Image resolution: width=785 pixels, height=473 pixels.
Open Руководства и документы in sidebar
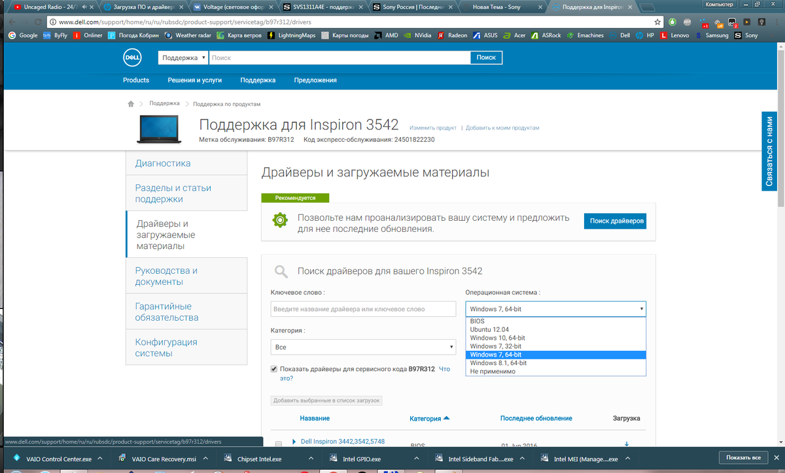coord(186,276)
